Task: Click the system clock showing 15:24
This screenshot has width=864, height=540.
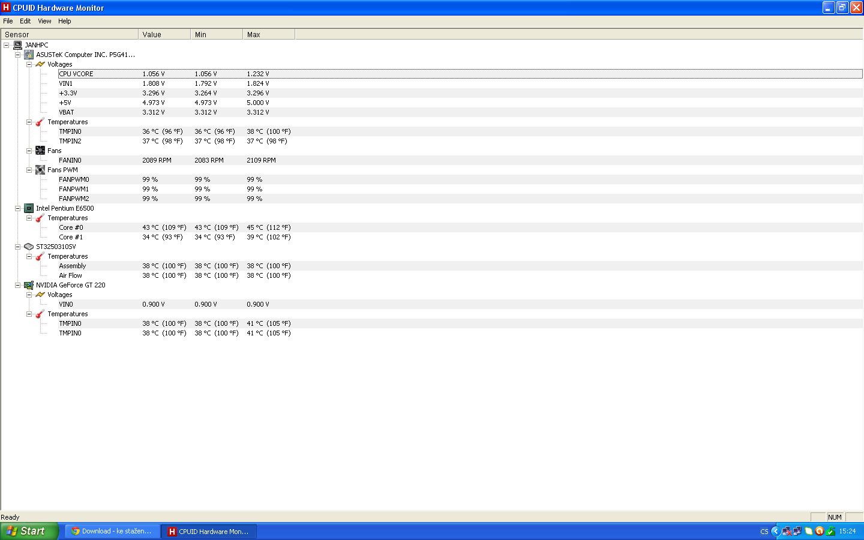Action: [847, 531]
